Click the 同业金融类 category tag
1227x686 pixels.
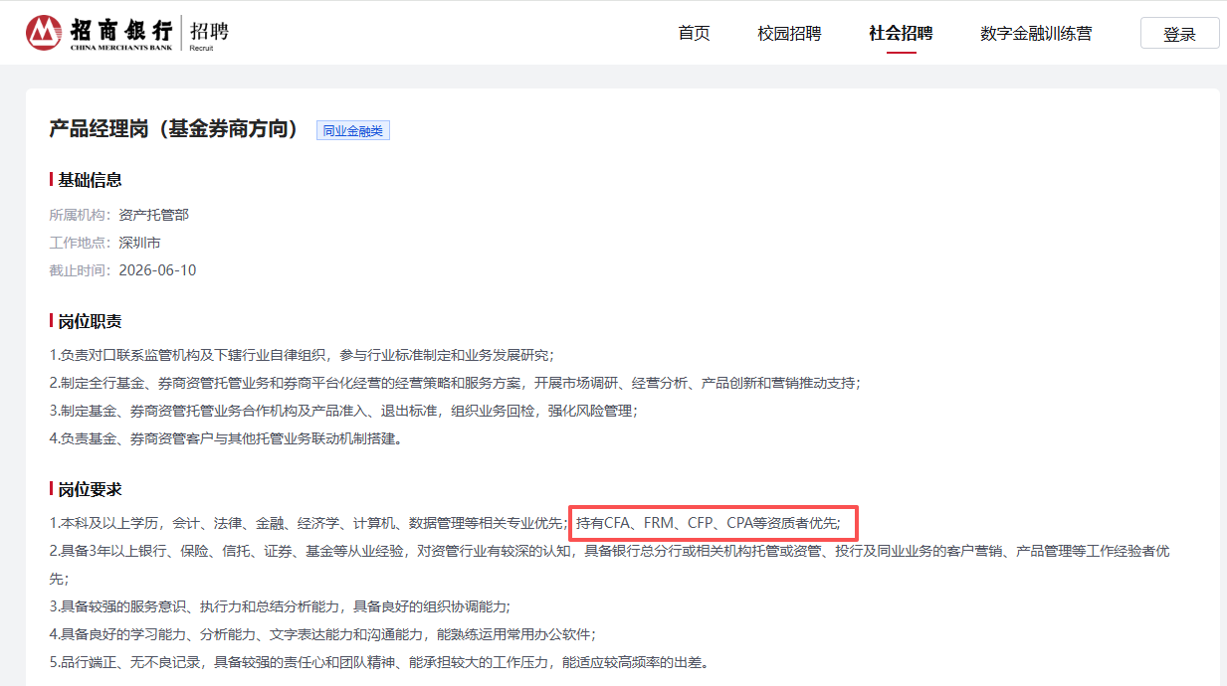pos(352,130)
